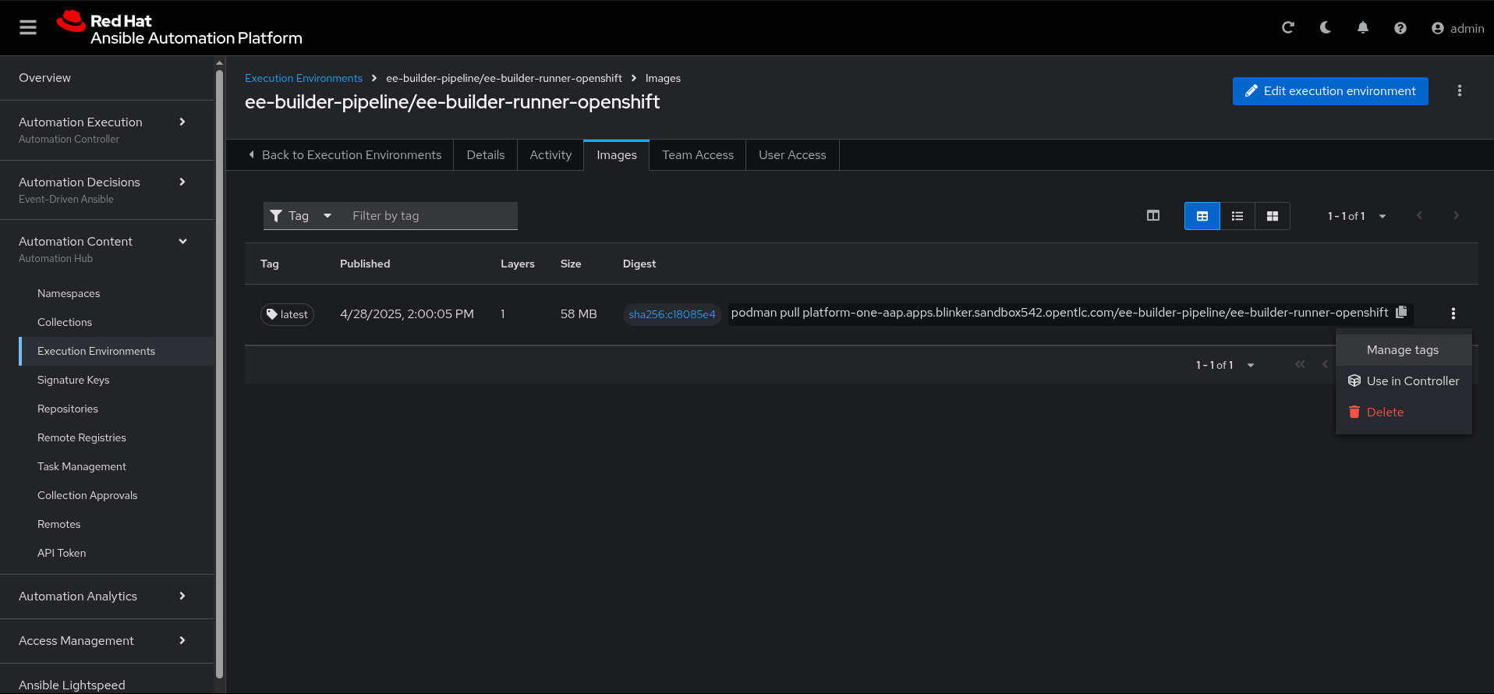Click the refresh icon in header
Image resolution: width=1494 pixels, height=694 pixels.
click(1288, 28)
